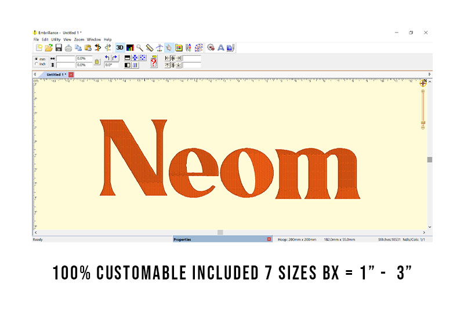Click the stitch simulator icon
The width and height of the screenshot is (464, 309).
[159, 48]
